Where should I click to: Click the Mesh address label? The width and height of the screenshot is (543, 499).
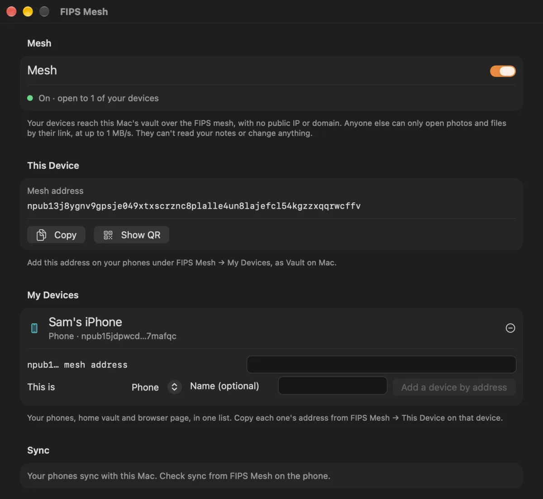(55, 191)
